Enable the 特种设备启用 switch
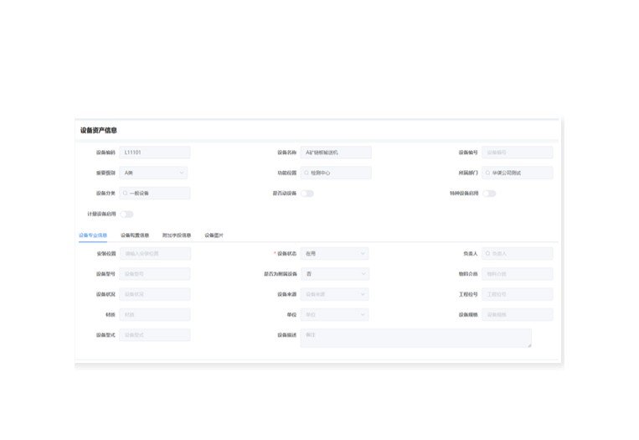Screen dimensions: 639x440 pyautogui.click(x=489, y=194)
